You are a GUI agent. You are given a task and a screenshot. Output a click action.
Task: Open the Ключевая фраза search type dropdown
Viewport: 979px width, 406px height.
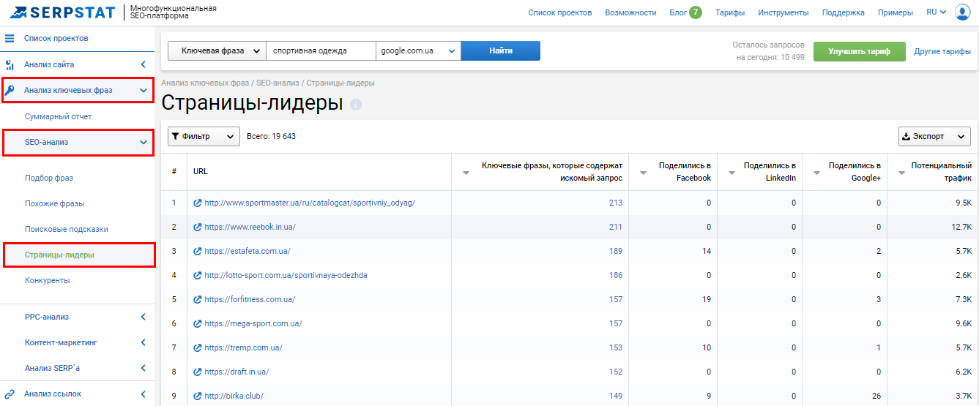[x=217, y=51]
